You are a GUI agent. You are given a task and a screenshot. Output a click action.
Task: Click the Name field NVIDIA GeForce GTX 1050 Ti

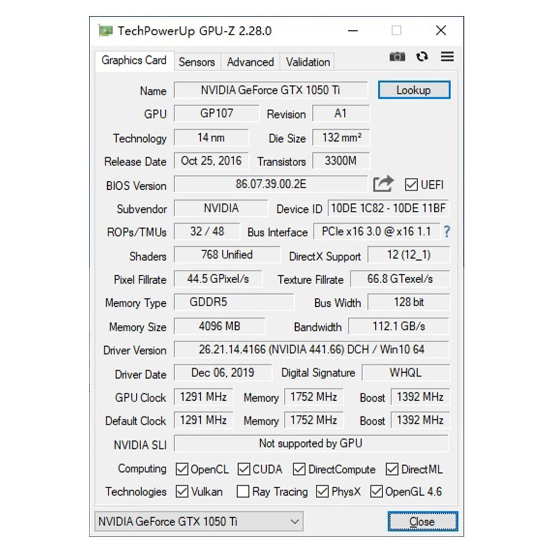(x=271, y=90)
